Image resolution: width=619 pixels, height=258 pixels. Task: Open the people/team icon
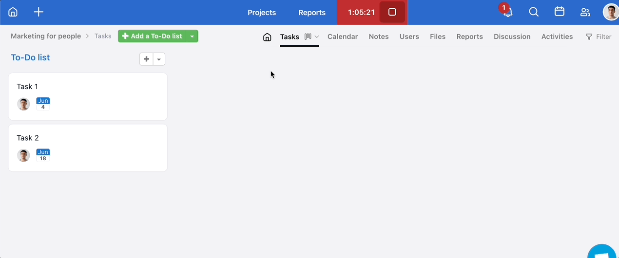(x=585, y=12)
